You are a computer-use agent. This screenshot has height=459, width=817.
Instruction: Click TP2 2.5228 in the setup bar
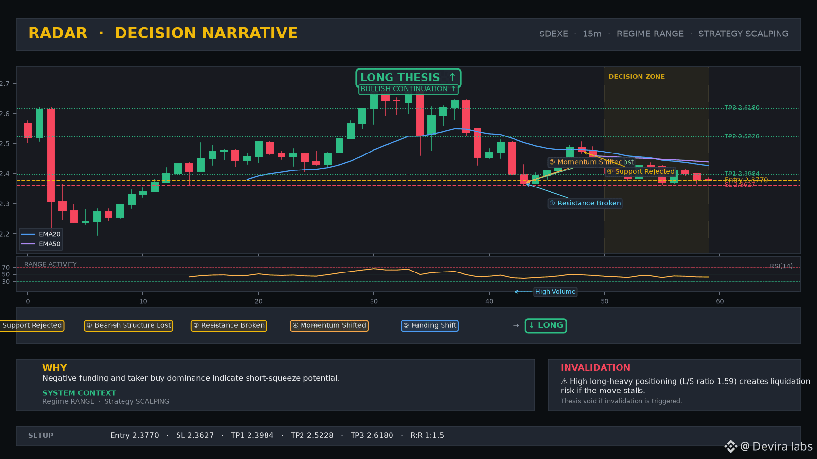point(312,436)
